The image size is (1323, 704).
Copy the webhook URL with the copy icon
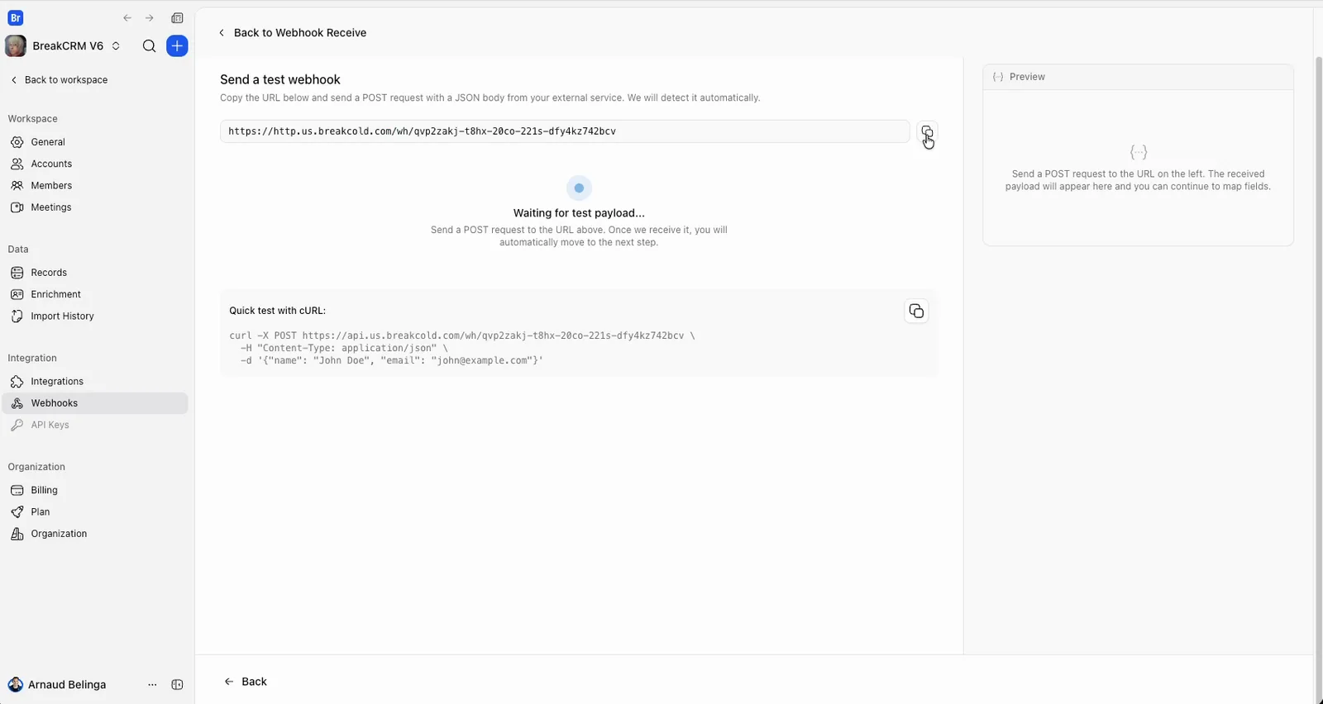927,132
